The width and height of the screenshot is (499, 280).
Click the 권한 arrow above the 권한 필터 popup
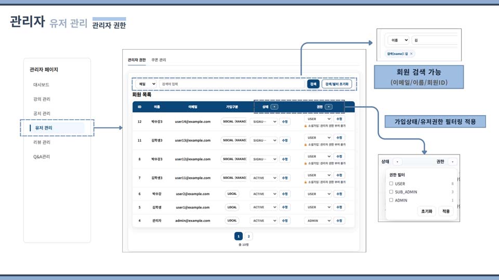pyautogui.click(x=452, y=162)
